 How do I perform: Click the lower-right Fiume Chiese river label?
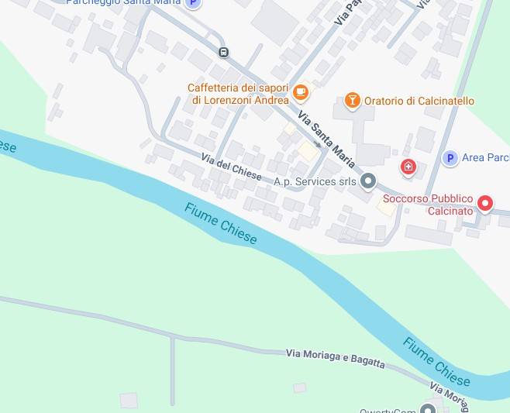point(436,362)
